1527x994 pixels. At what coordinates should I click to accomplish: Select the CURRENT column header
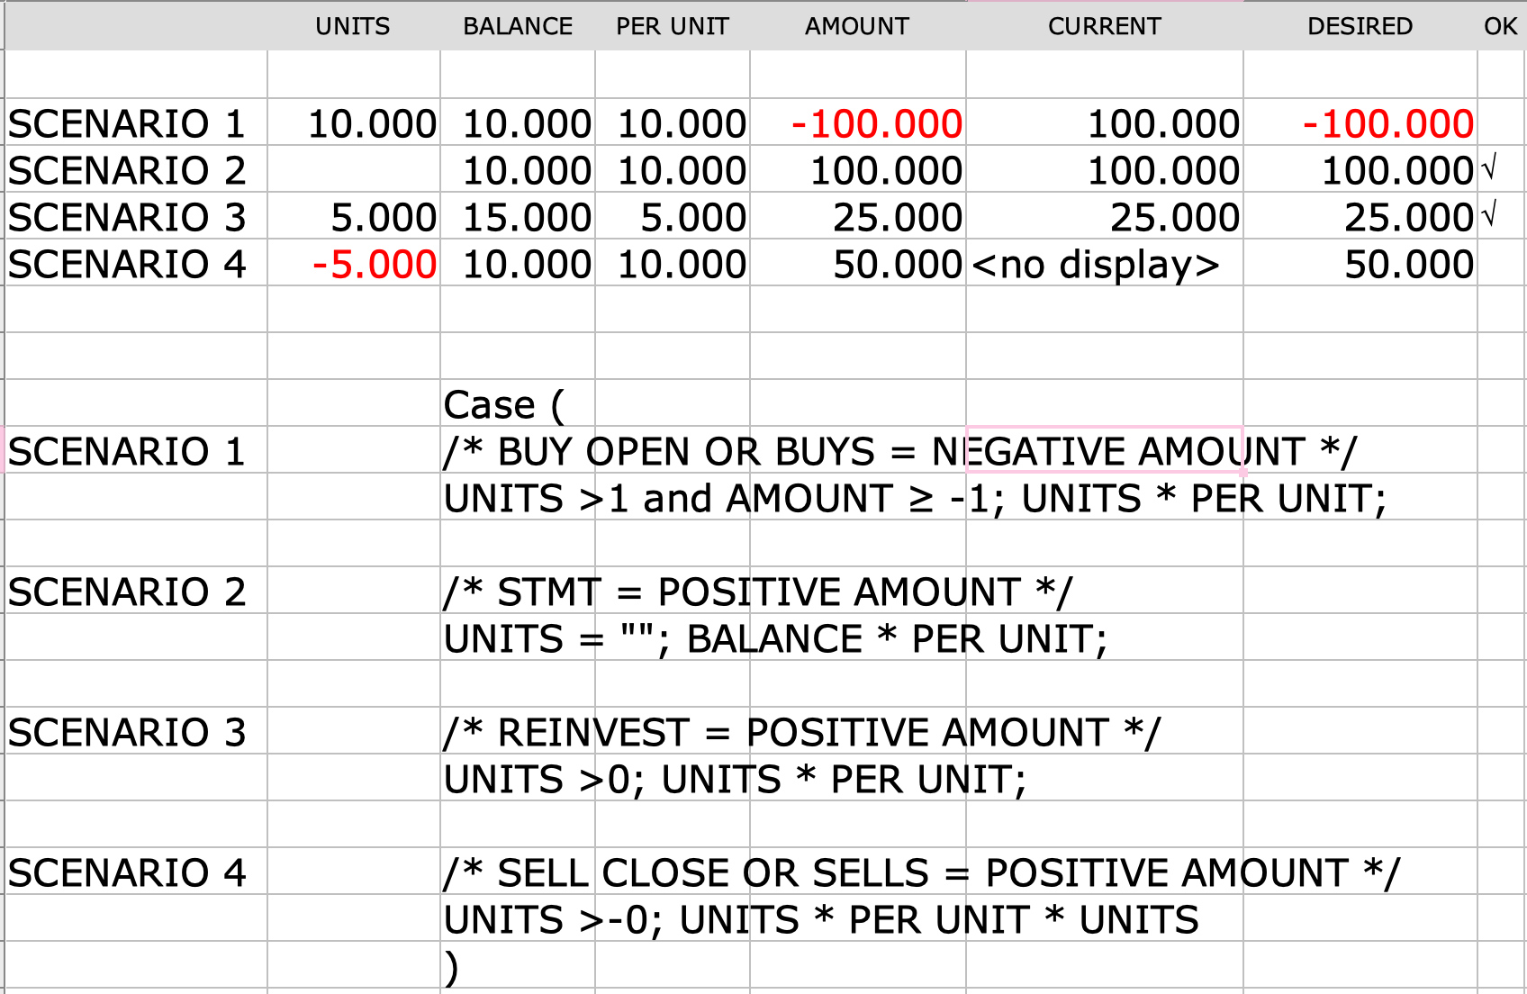pyautogui.click(x=1105, y=26)
